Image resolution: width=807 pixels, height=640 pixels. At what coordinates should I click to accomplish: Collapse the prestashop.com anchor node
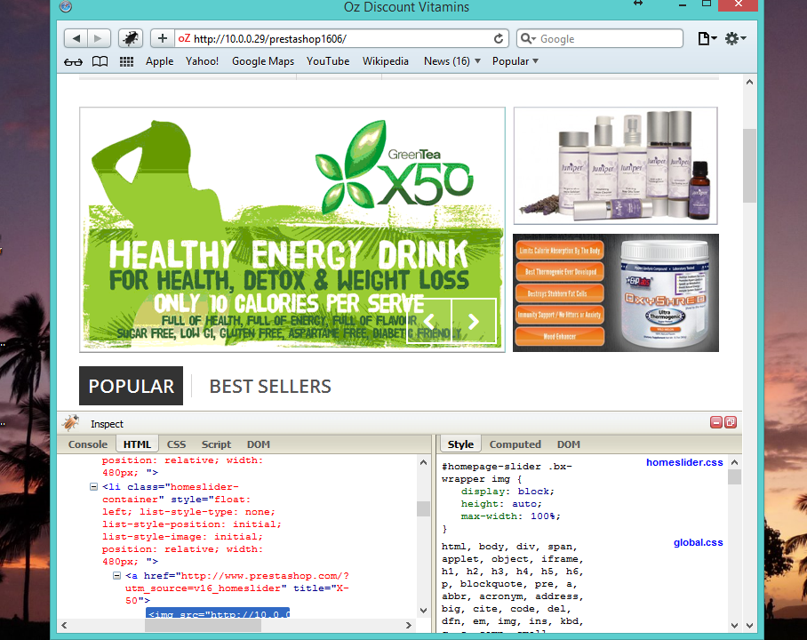tap(116, 576)
